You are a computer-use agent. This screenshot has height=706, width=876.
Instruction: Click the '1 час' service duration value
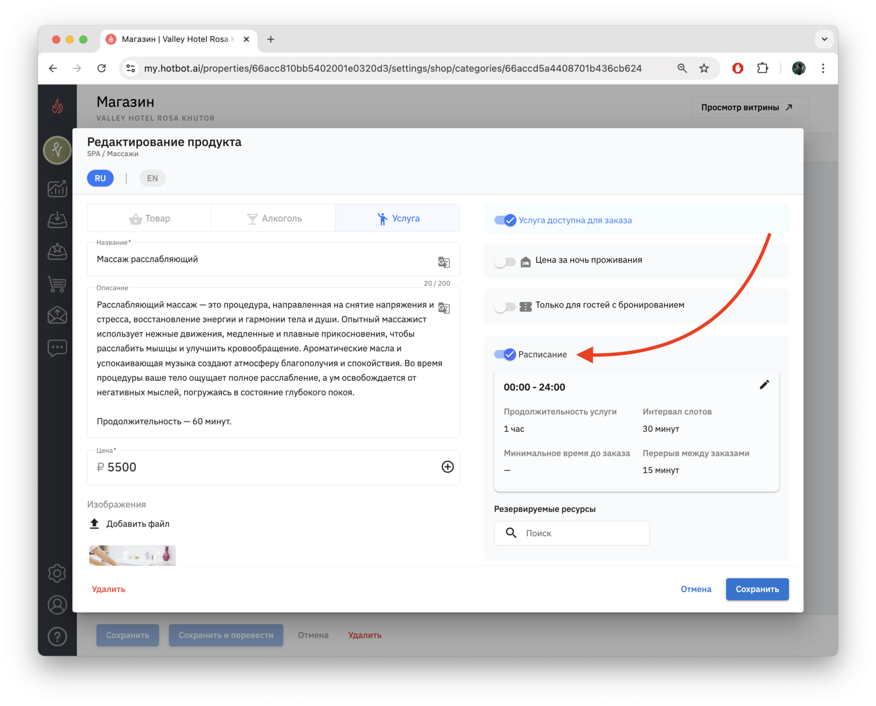(514, 429)
